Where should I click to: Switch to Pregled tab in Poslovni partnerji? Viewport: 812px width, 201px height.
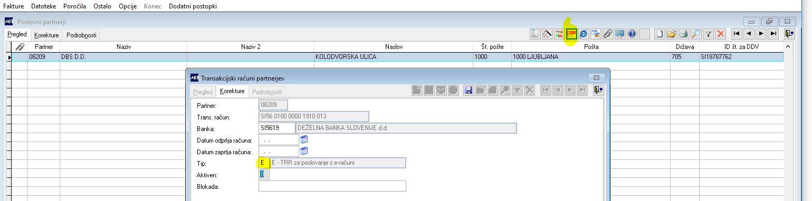pyautogui.click(x=17, y=34)
